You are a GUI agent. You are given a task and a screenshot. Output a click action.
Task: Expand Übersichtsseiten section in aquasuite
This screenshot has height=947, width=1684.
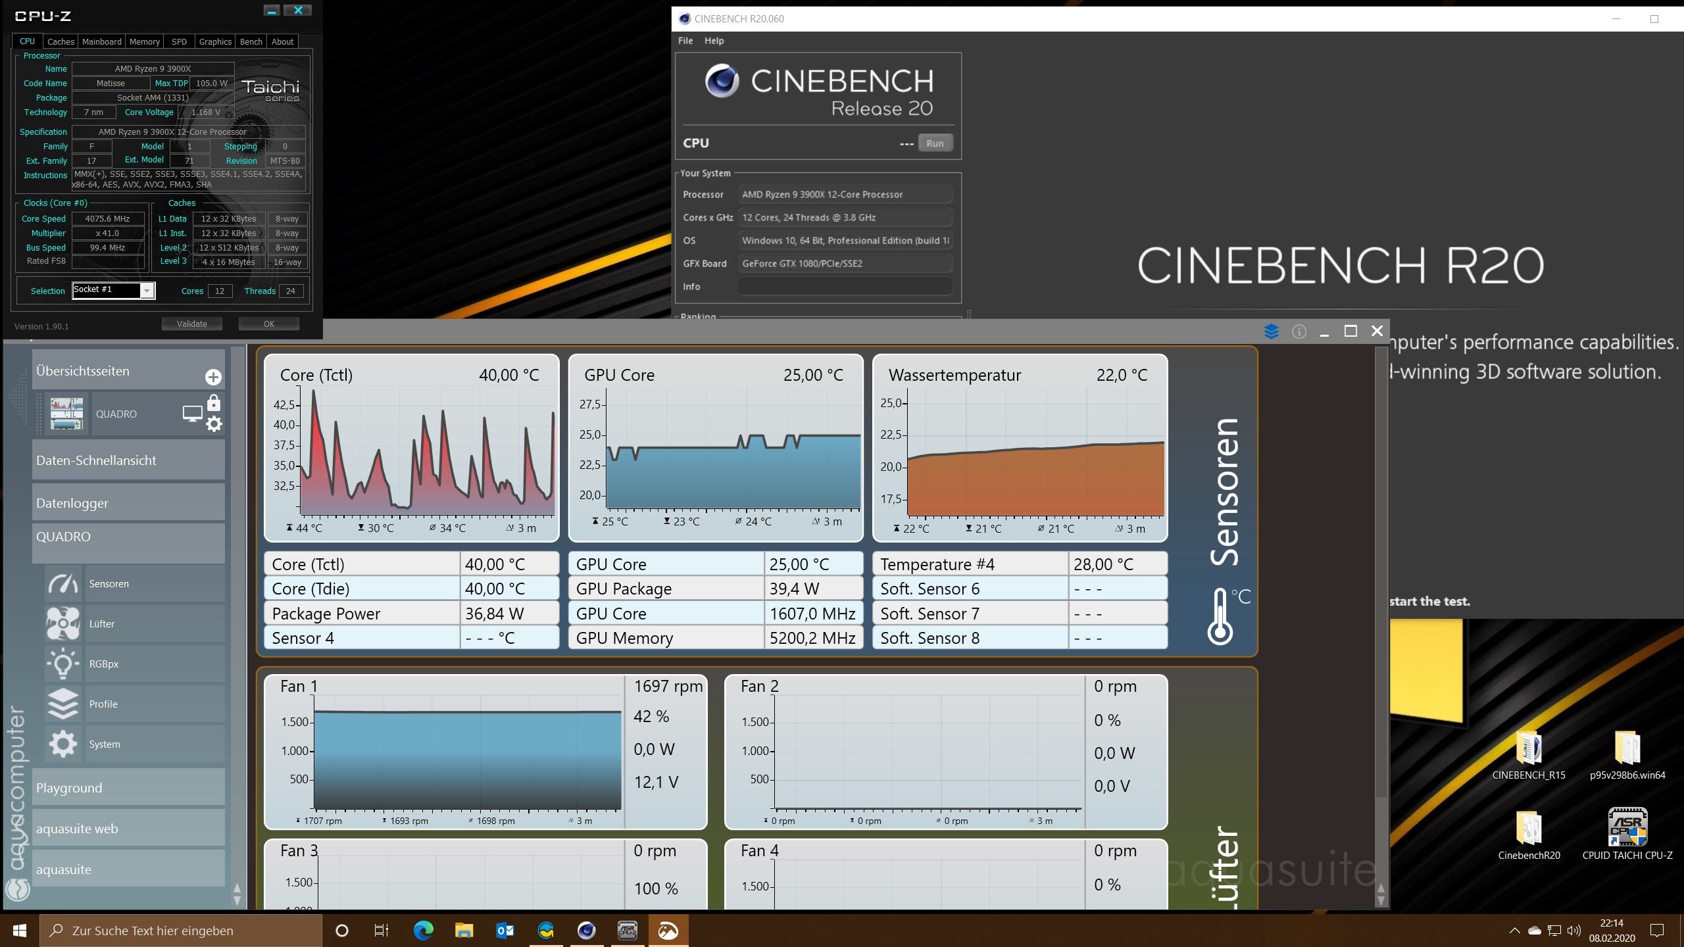[x=128, y=370]
